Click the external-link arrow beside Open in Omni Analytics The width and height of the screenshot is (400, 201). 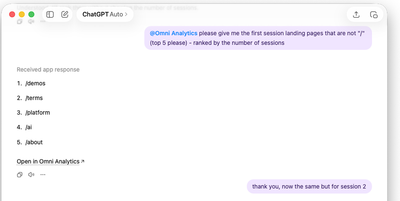82,161
